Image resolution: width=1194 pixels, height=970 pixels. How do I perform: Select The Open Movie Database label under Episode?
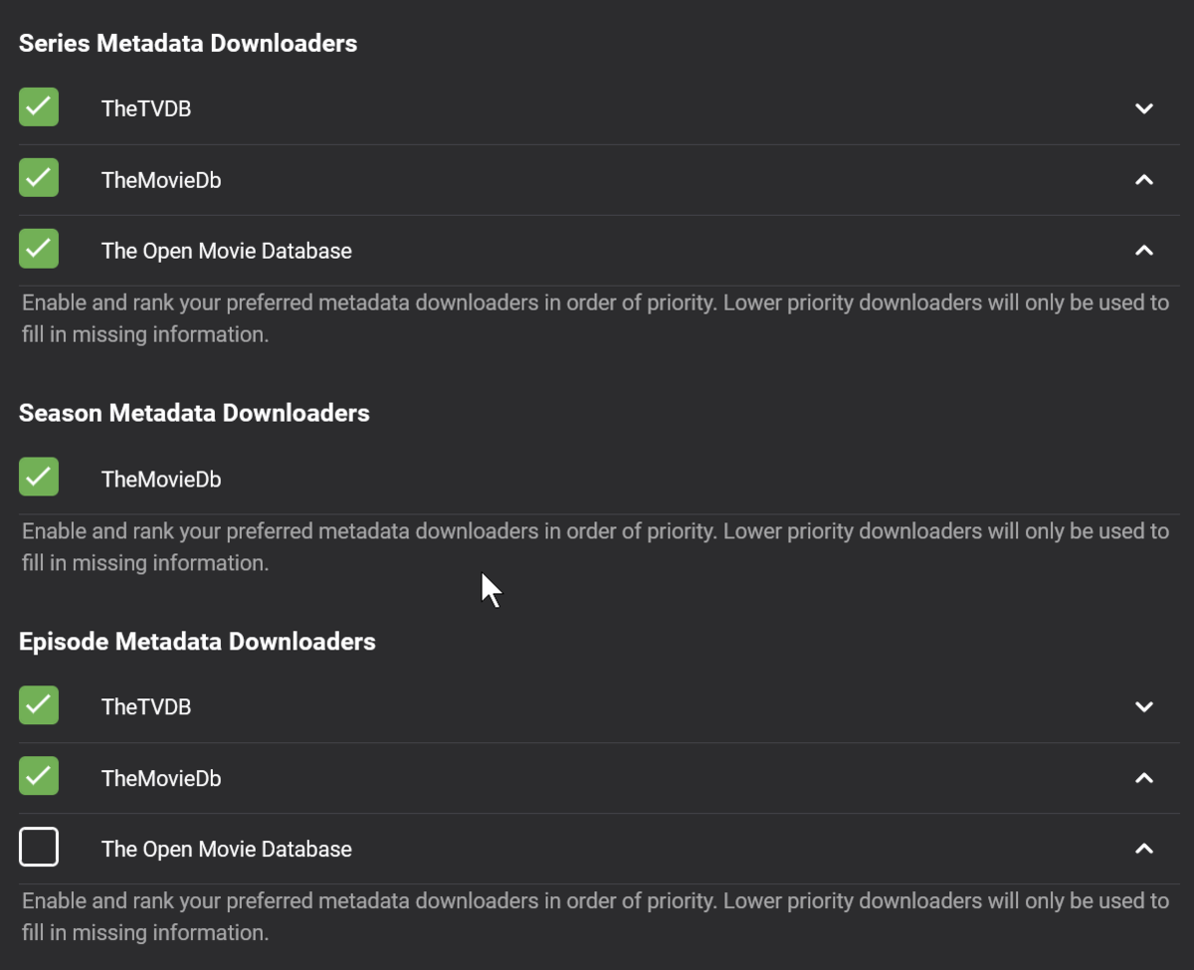coord(227,849)
